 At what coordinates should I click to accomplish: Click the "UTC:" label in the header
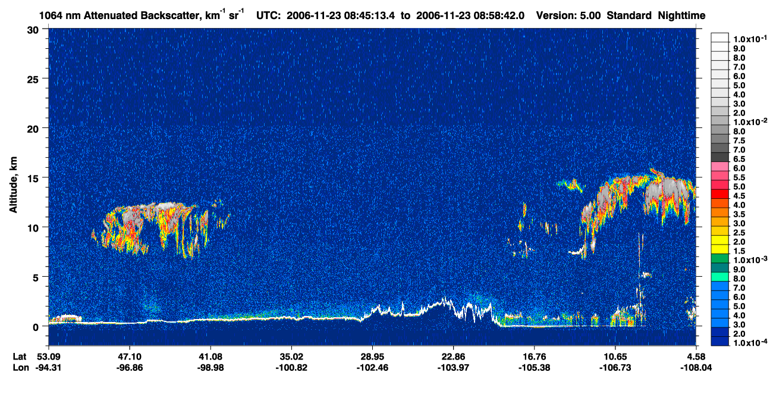coord(269,16)
